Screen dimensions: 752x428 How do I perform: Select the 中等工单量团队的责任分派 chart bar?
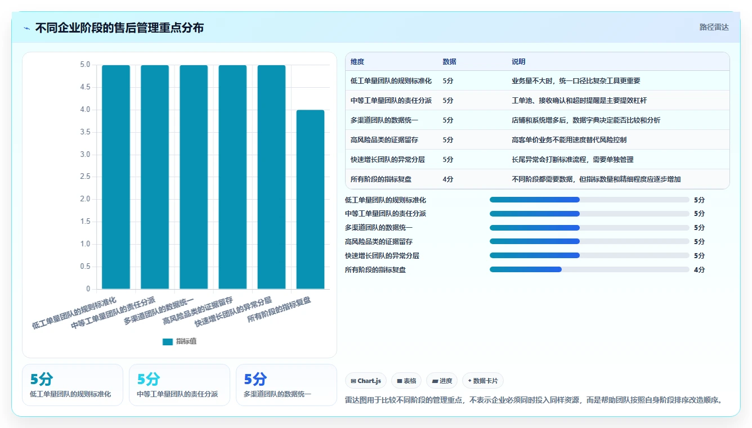tap(155, 177)
